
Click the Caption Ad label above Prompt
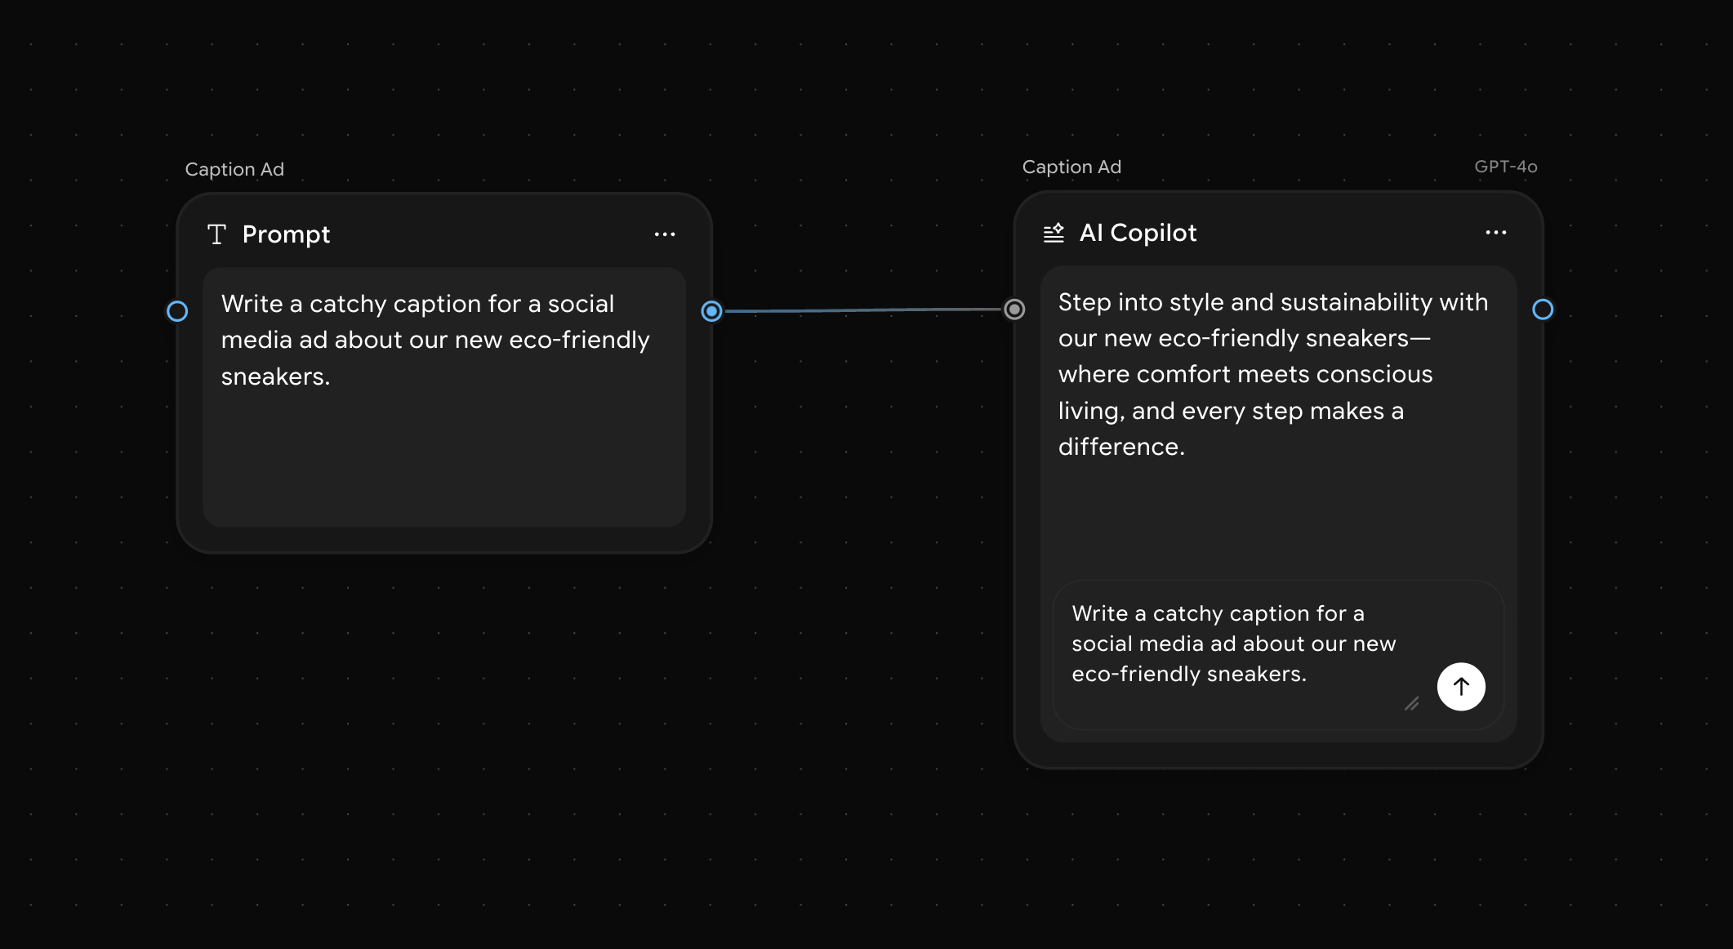234,169
